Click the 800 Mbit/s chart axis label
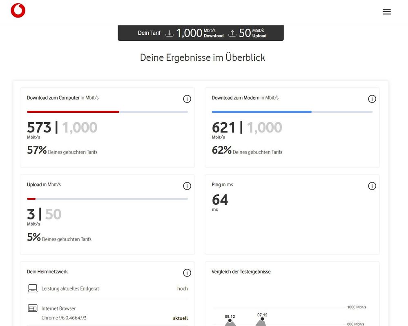 [x=355, y=324]
